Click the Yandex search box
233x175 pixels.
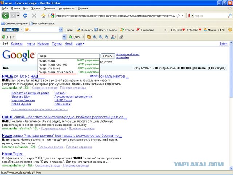tap(211, 16)
